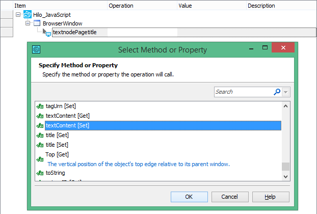Click the Help button
Screen dimensions: 317x214
pyautogui.click(x=271, y=197)
